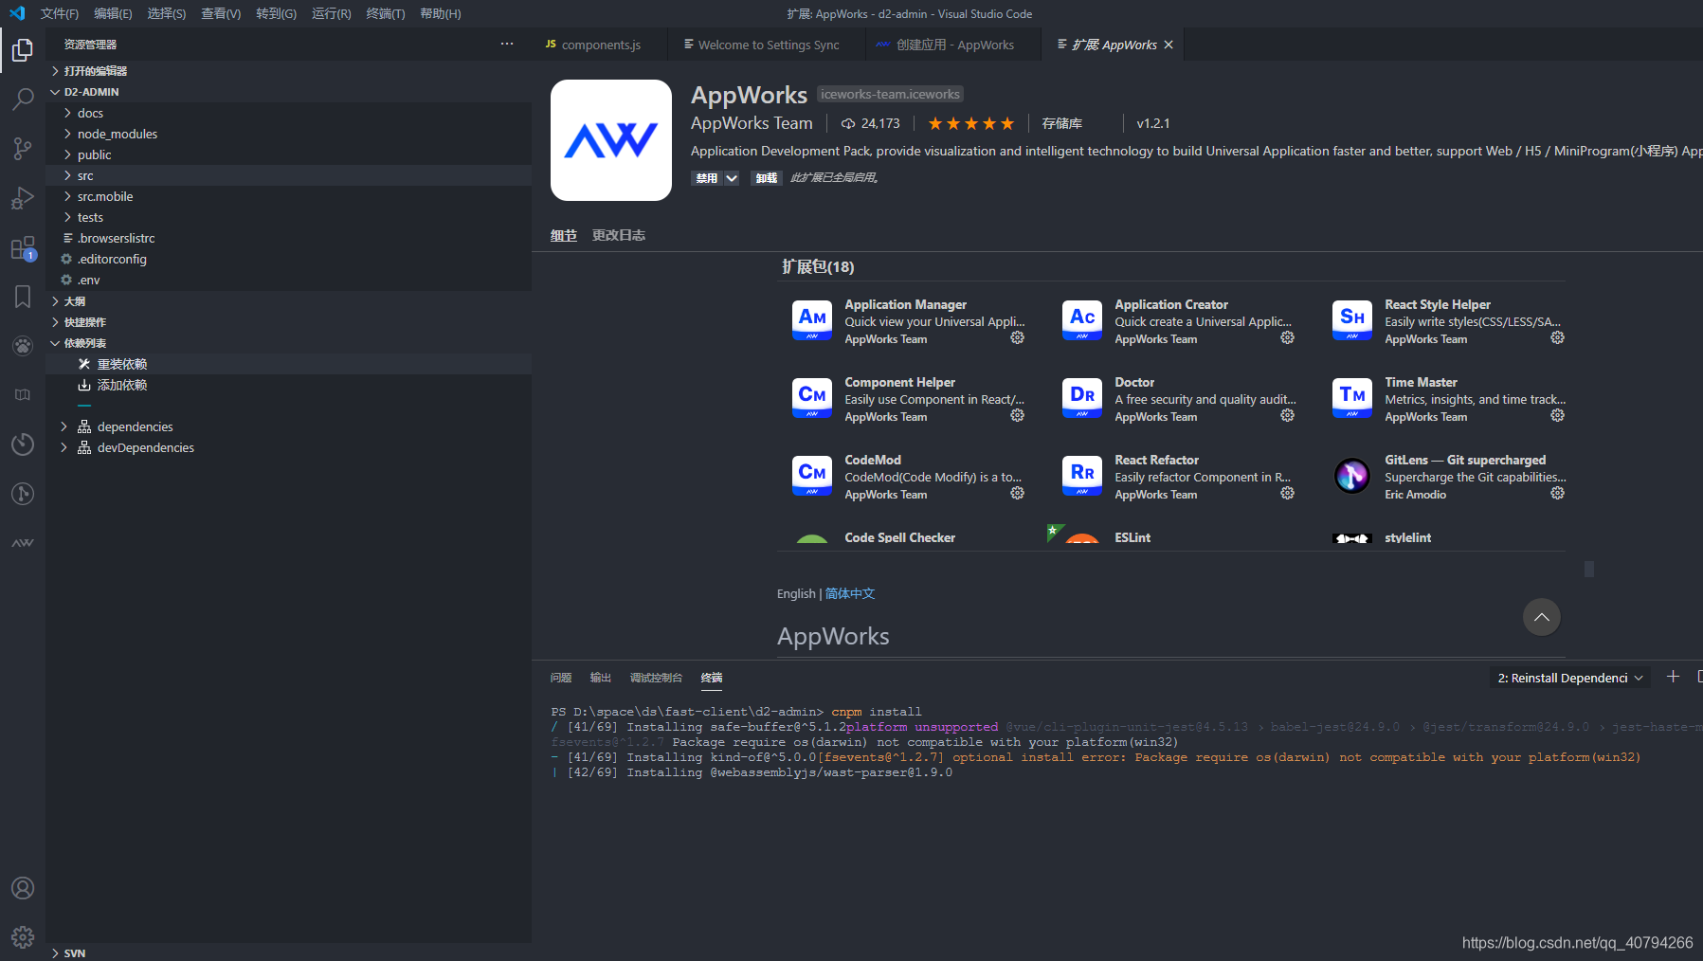Click the GitLens extension icon
This screenshot has height=961, width=1703.
click(1352, 476)
